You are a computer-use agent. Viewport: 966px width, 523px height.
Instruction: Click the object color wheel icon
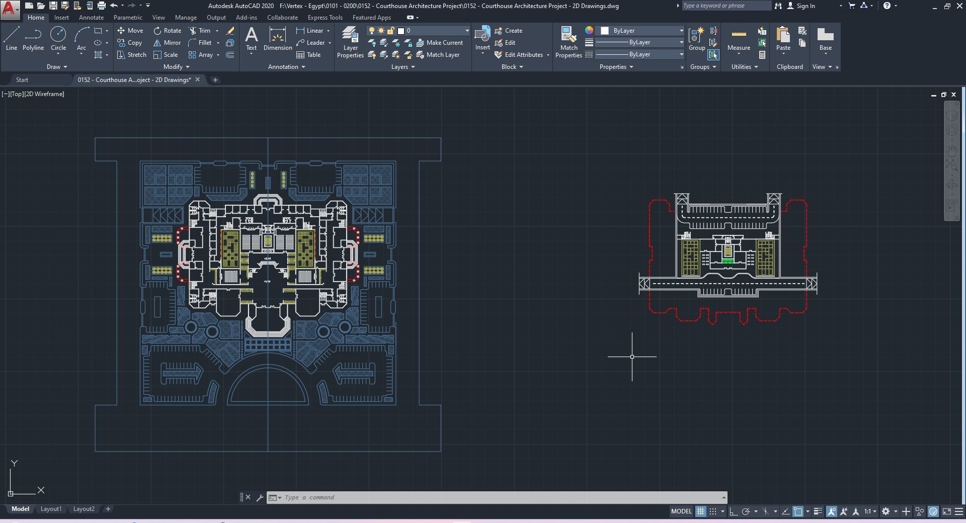[589, 31]
